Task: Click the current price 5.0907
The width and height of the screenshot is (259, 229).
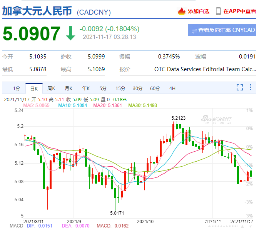Action: click(x=32, y=33)
